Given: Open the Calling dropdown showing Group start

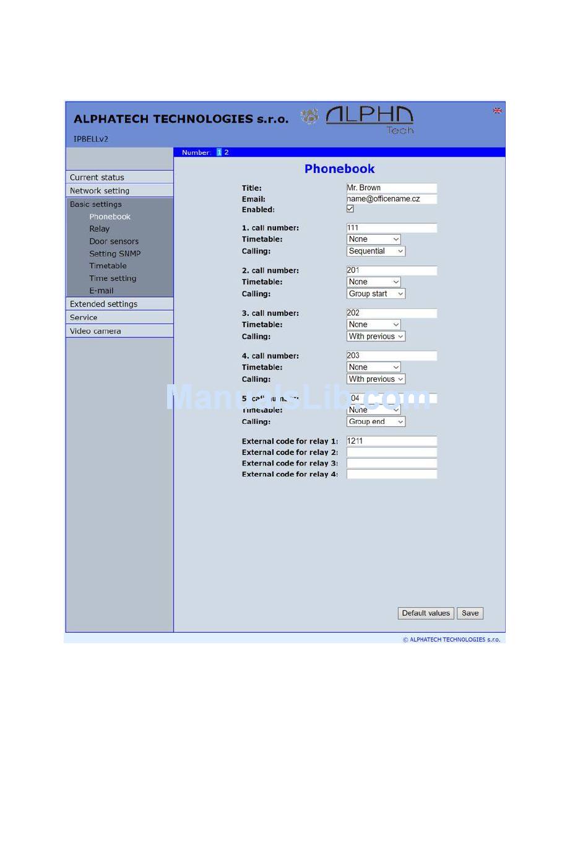Looking at the screenshot, I should pos(376,294).
